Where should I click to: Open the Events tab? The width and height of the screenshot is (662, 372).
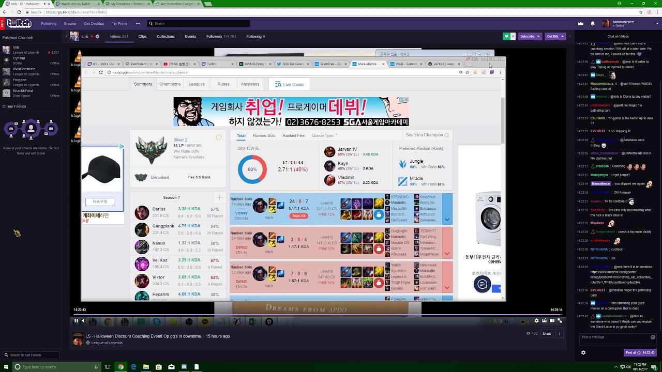190,37
